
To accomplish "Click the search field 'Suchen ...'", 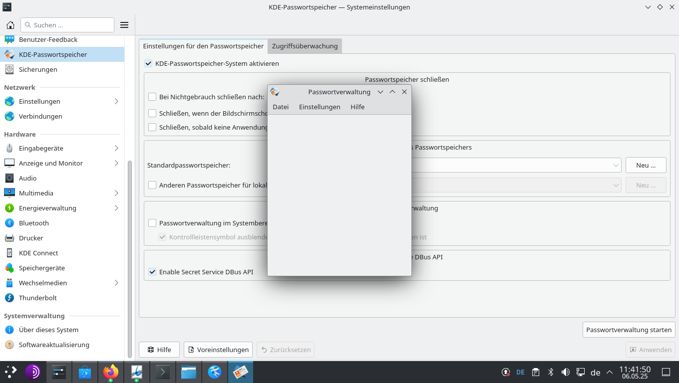I will pyautogui.click(x=67, y=24).
